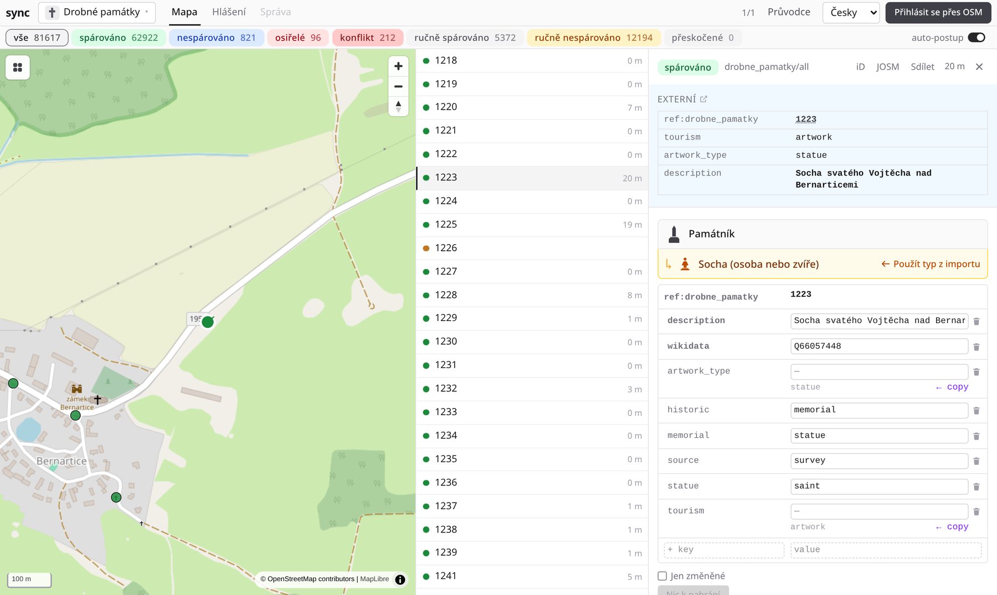Open ref link 1223 in external table
The image size is (997, 595).
(806, 119)
